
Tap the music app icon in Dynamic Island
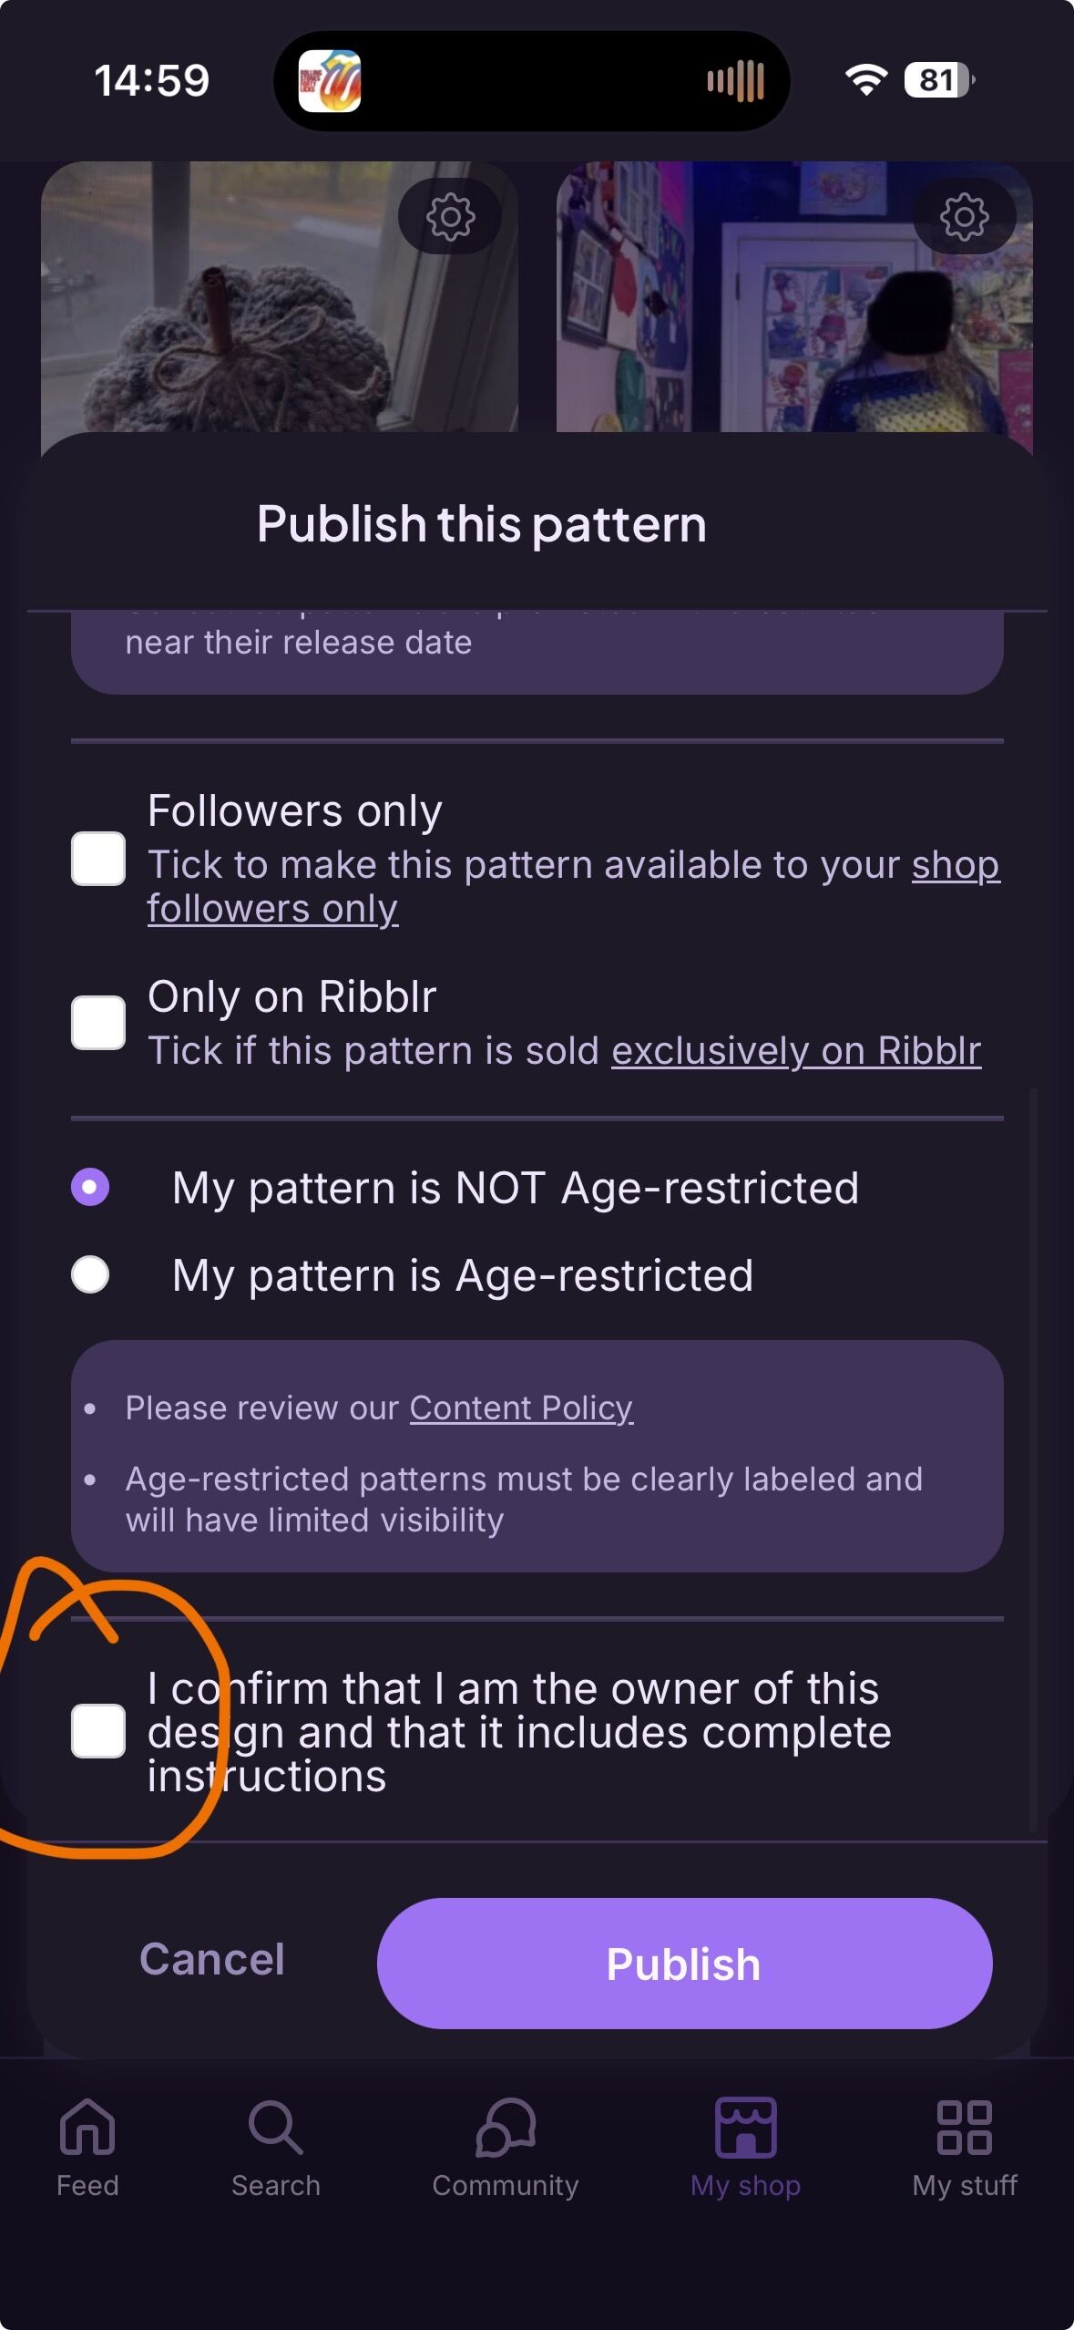point(330,81)
